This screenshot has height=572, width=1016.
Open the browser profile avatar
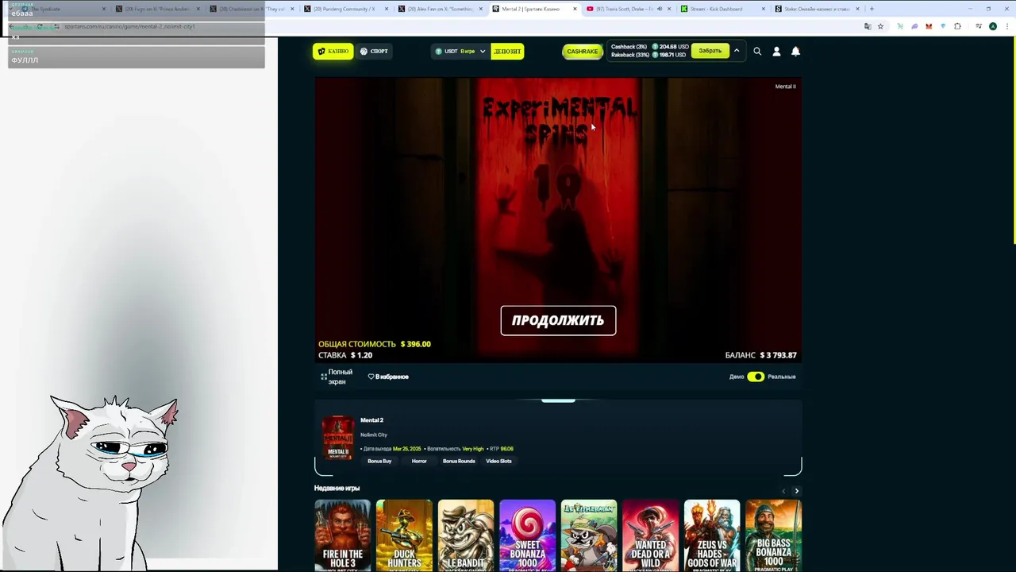(x=993, y=26)
